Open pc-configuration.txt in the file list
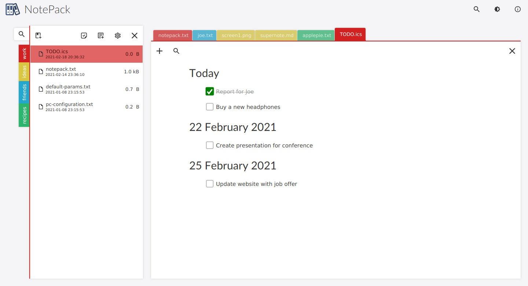 click(87, 107)
